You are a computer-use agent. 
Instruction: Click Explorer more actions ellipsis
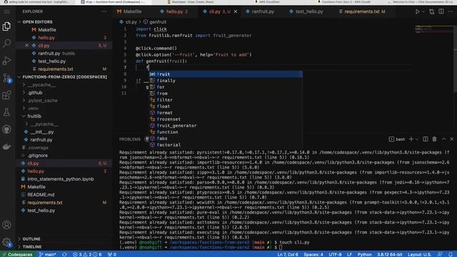pyautogui.click(x=104, y=11)
